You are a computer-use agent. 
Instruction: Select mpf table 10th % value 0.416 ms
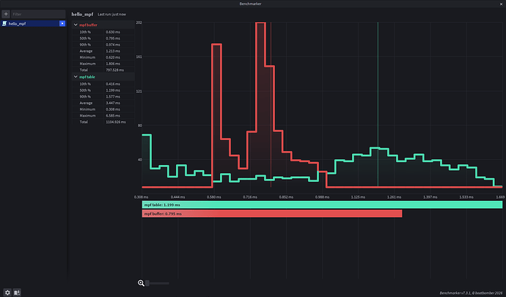click(113, 84)
